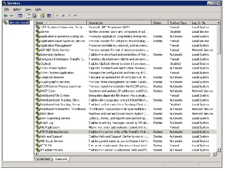
Task: Open the File menu
Action: coord(7,10)
